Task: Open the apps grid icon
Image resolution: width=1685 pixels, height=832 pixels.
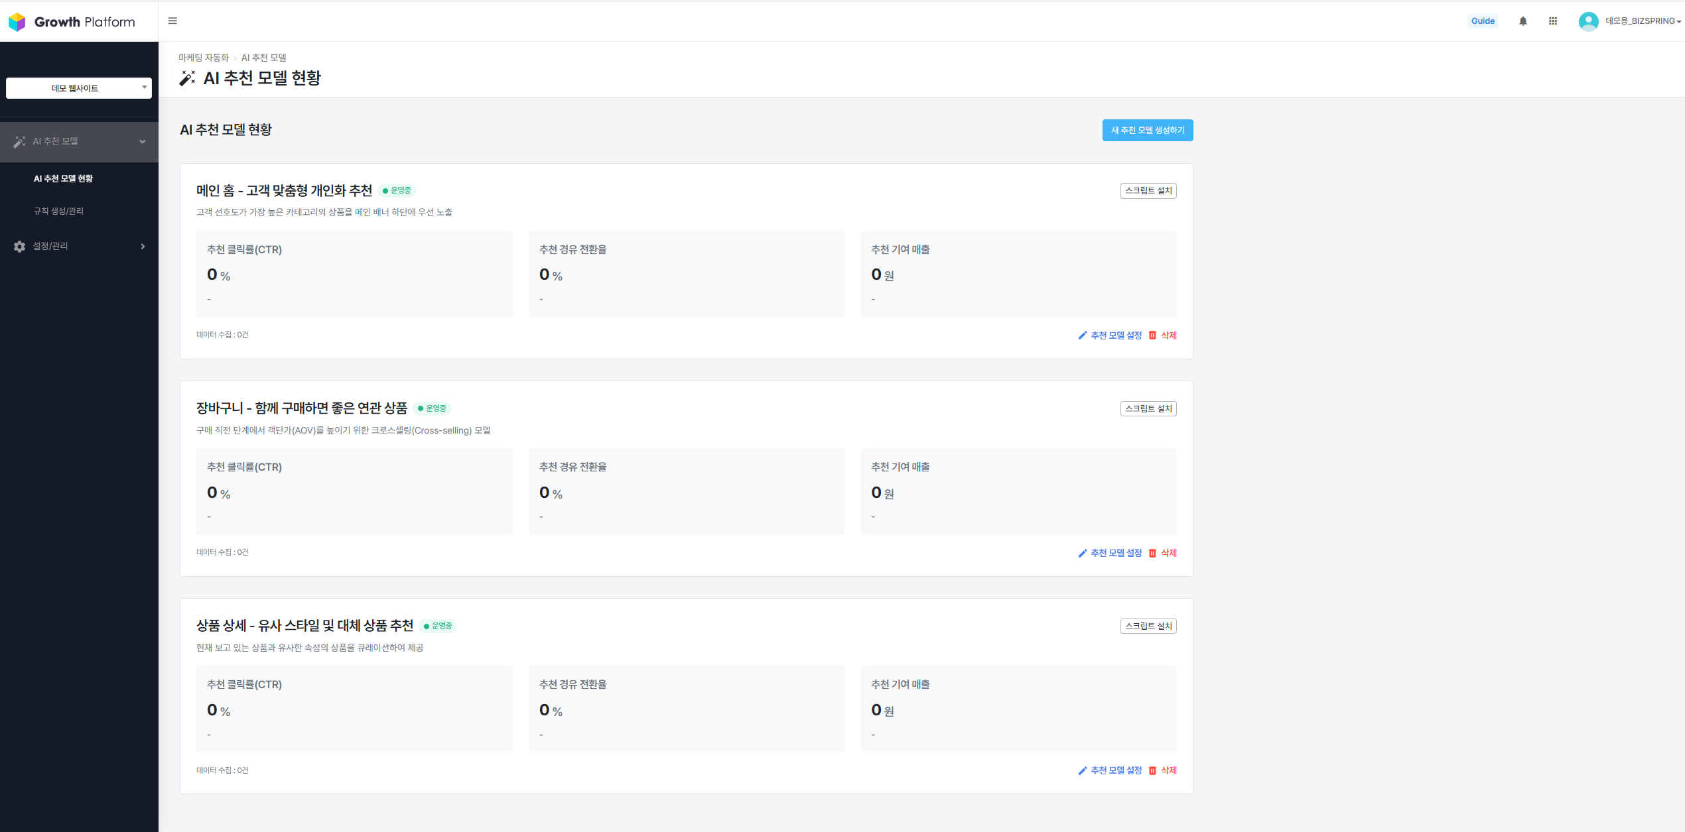Action: pos(1553,21)
